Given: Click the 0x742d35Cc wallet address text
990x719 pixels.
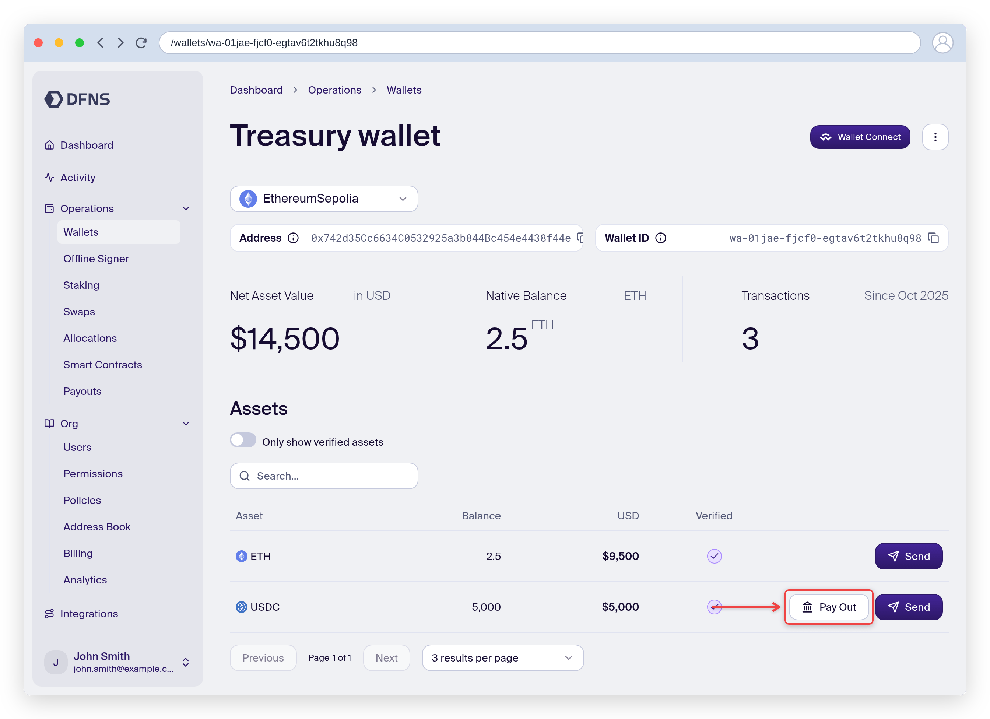Looking at the screenshot, I should point(441,238).
